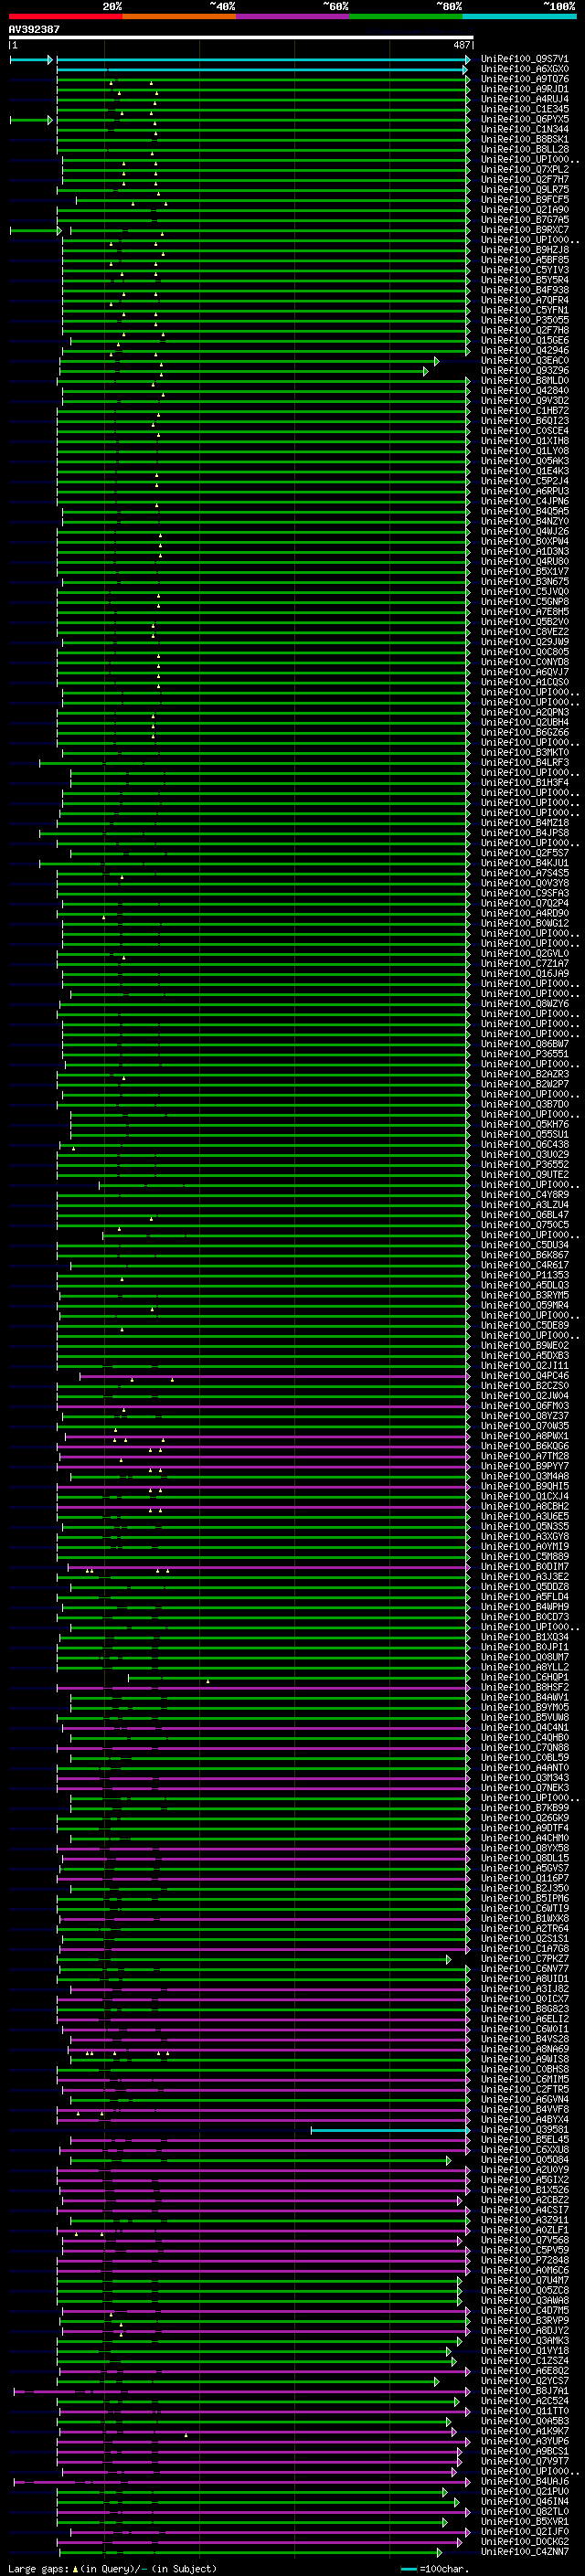
Task: Click the cyan alignment bar of Q9S7V1
Action: [263, 60]
